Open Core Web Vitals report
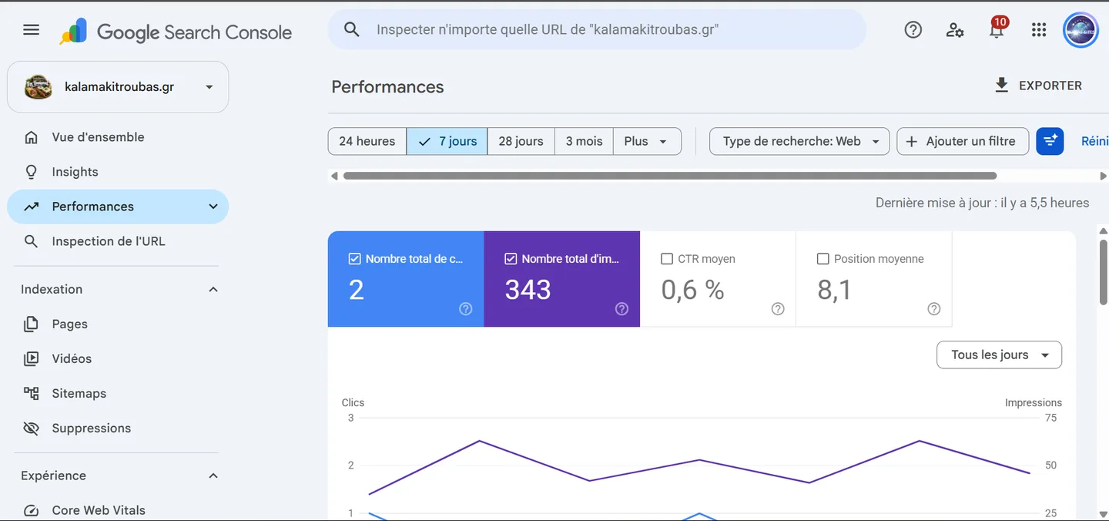Screen dimensions: 1109x521 coord(118,510)
